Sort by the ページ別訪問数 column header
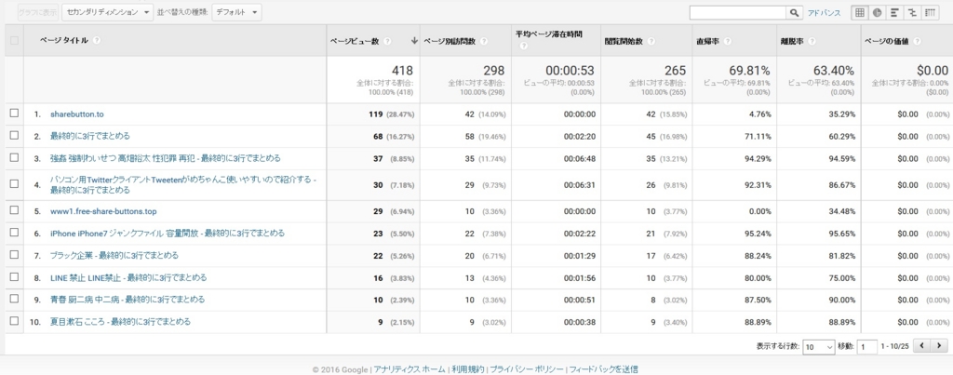 (x=450, y=41)
